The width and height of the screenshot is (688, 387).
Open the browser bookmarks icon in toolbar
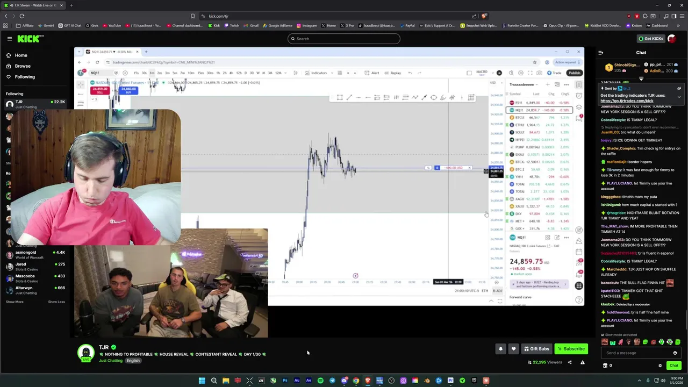click(192, 16)
